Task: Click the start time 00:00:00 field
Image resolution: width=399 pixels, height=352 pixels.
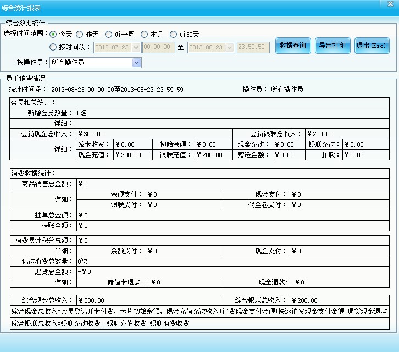Action: click(158, 47)
